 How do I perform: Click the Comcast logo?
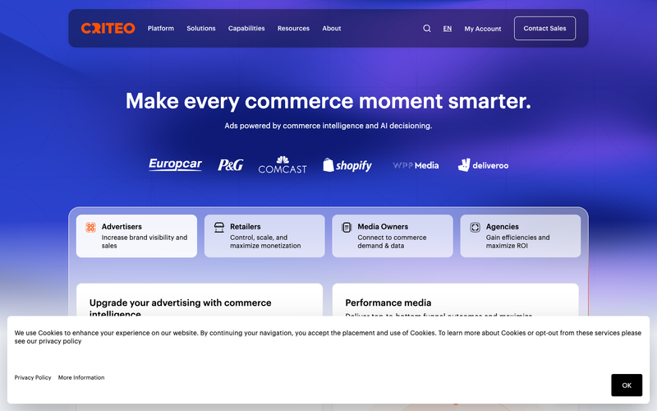pyautogui.click(x=283, y=165)
